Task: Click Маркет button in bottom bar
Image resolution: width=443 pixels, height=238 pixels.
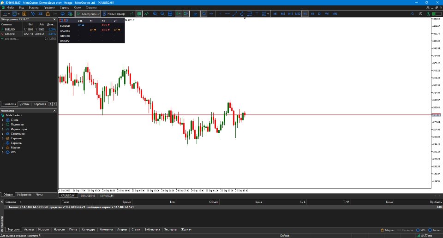Action: click(388, 230)
